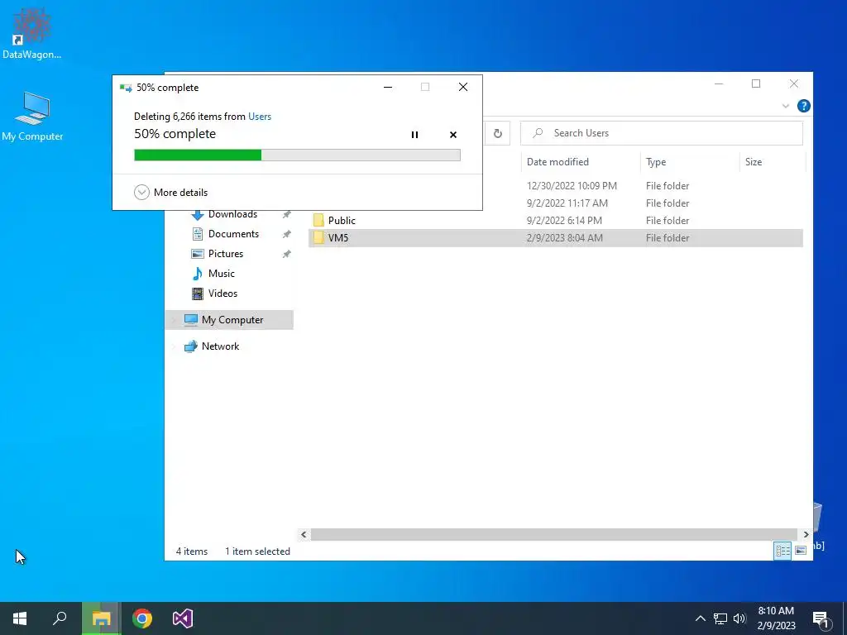This screenshot has height=635, width=847.
Task: Click the 9/2/2022 11:17 AM date cell
Action: 567,203
